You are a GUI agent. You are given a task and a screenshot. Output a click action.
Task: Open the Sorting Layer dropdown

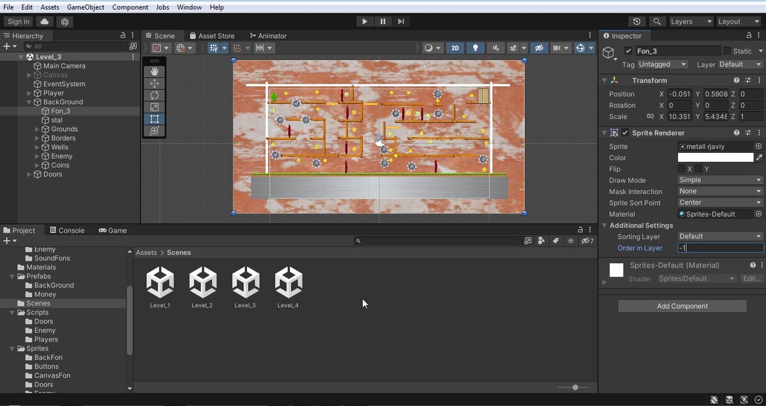720,236
